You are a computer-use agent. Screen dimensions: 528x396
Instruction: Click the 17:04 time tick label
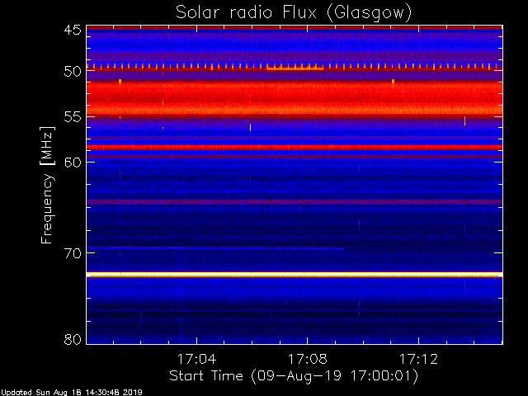(196, 359)
